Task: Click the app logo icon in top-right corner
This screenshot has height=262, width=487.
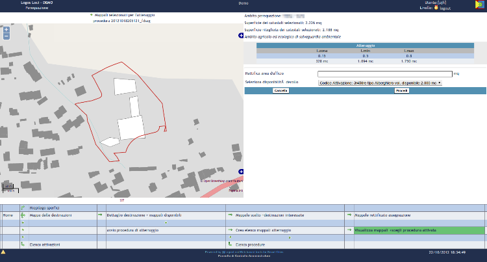Action: point(479,6)
